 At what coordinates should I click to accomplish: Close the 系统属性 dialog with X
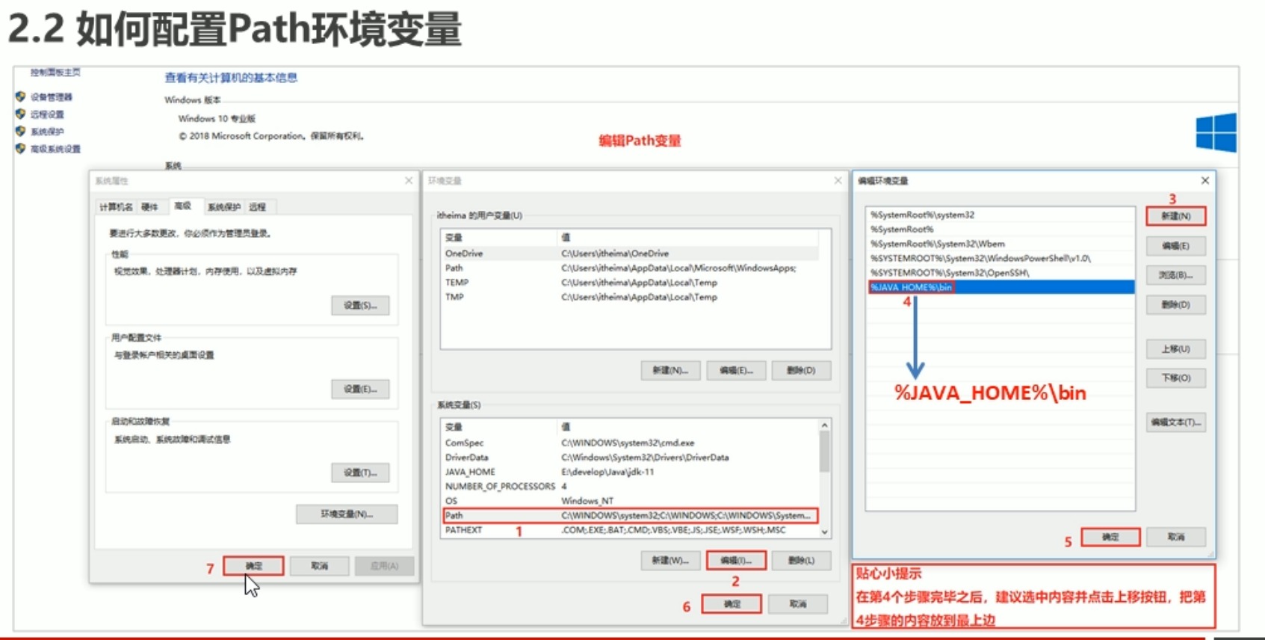(409, 181)
